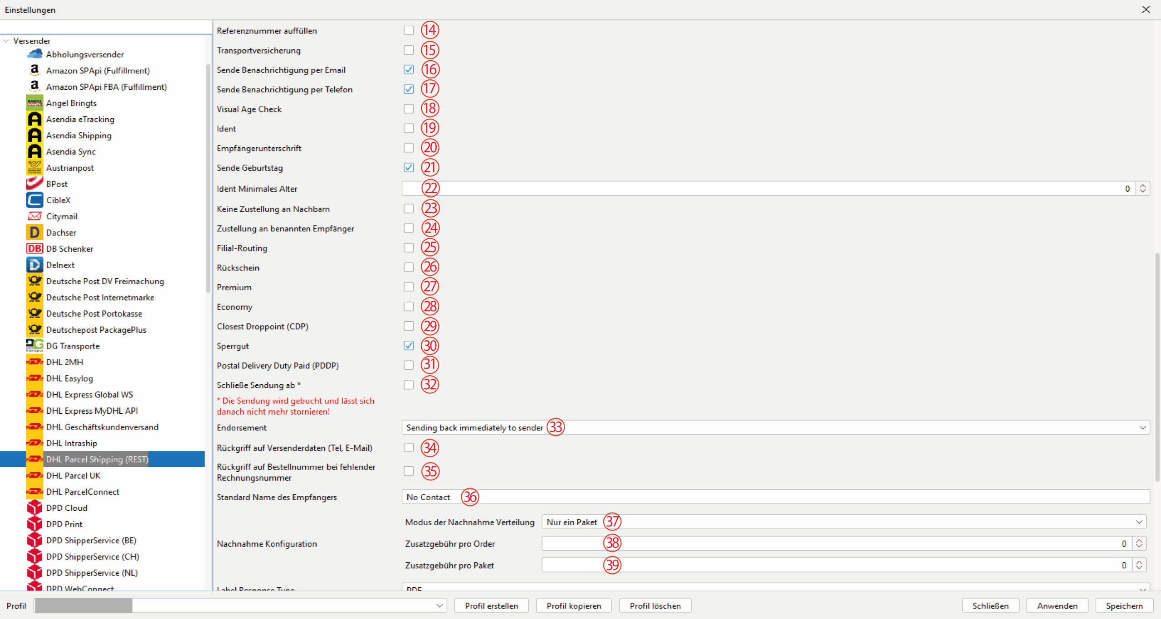Enable the Filial-Routing checkbox
Viewport: 1161px width, 619px height.
click(x=409, y=248)
